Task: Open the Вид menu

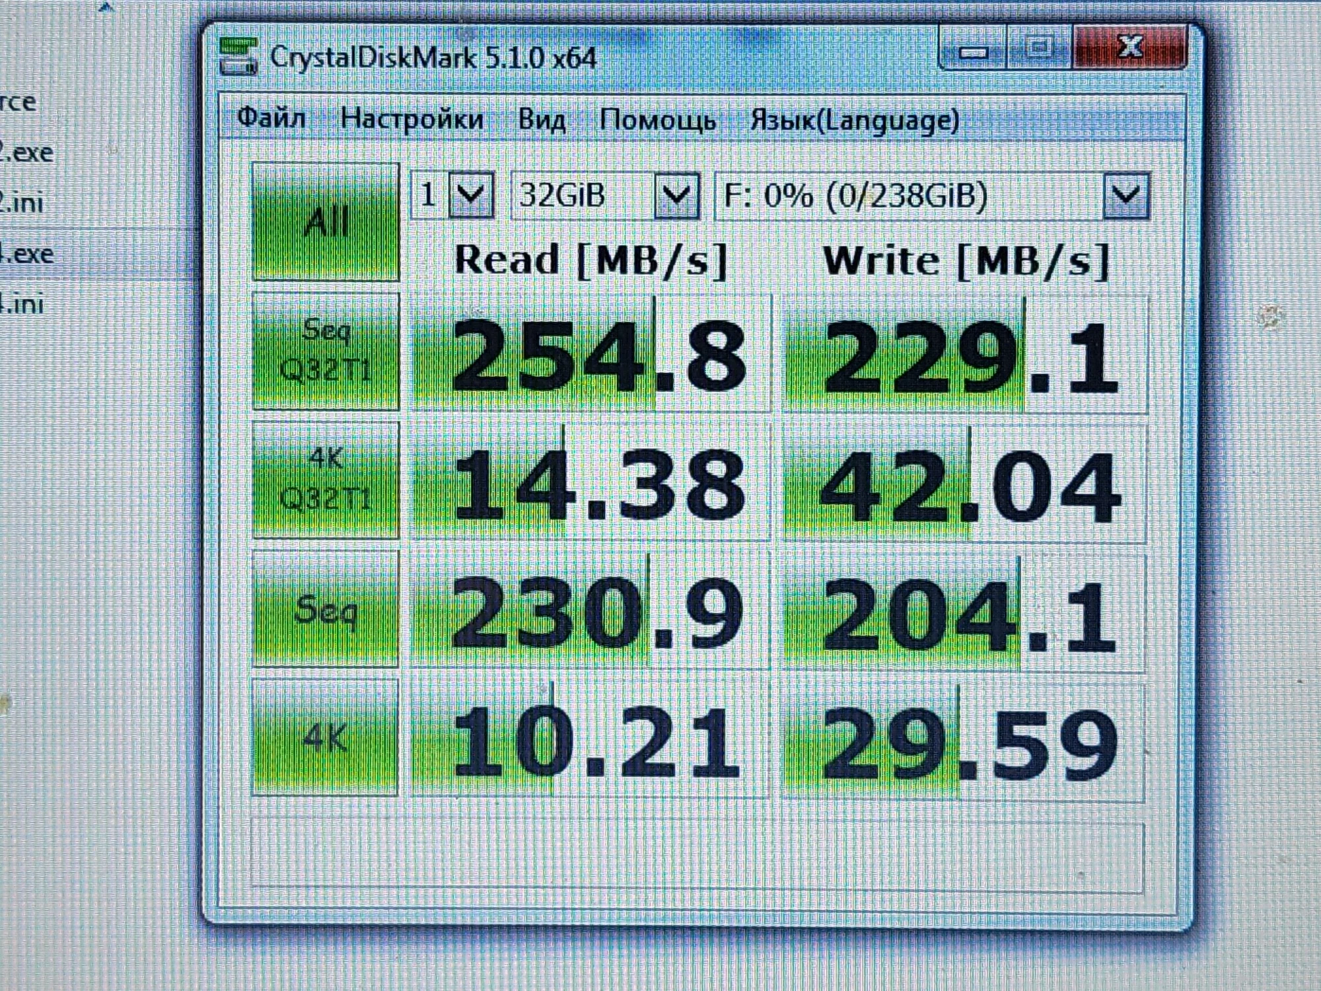Action: (x=542, y=120)
